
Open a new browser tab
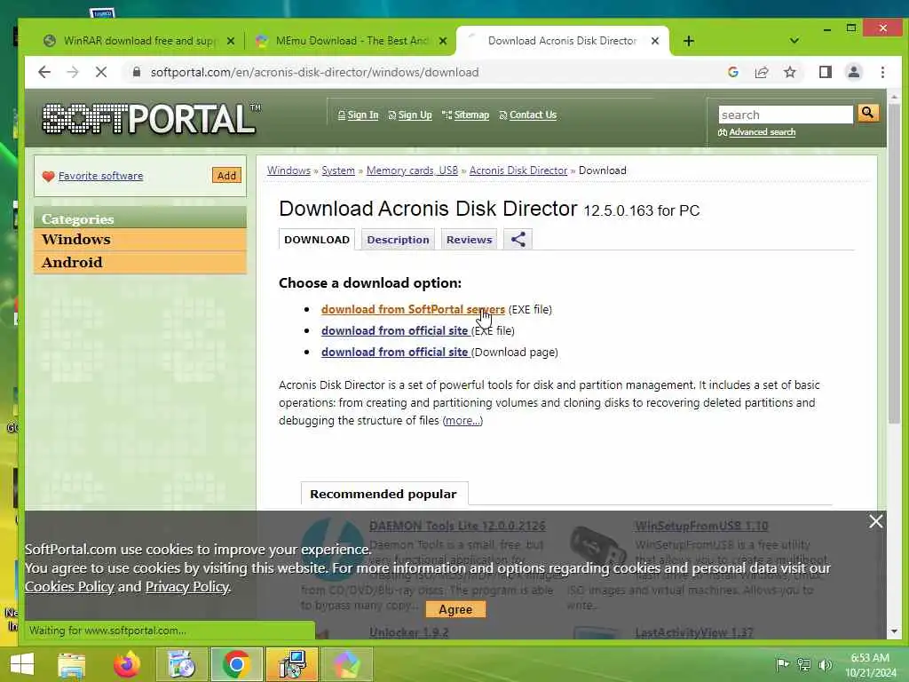pyautogui.click(x=688, y=41)
